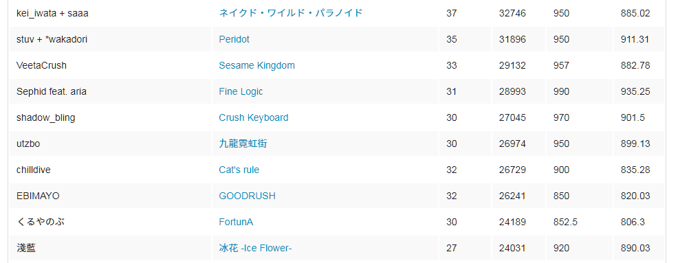680x263 pixels.
Task: Click the VeetaCrush artist name
Action: (x=42, y=65)
